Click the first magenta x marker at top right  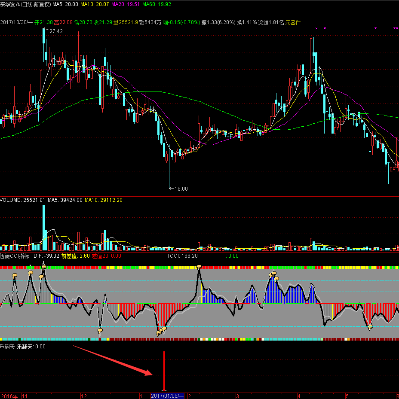[x=316, y=28]
